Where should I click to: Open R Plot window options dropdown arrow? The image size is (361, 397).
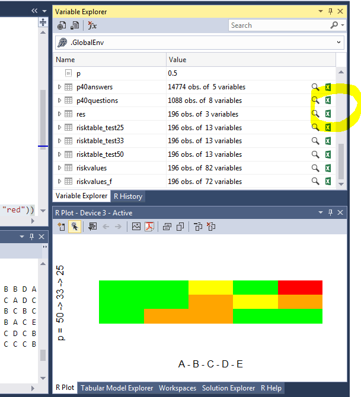[321, 212]
